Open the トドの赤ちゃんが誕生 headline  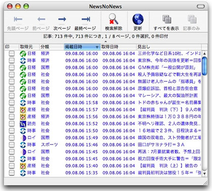click(x=169, y=103)
